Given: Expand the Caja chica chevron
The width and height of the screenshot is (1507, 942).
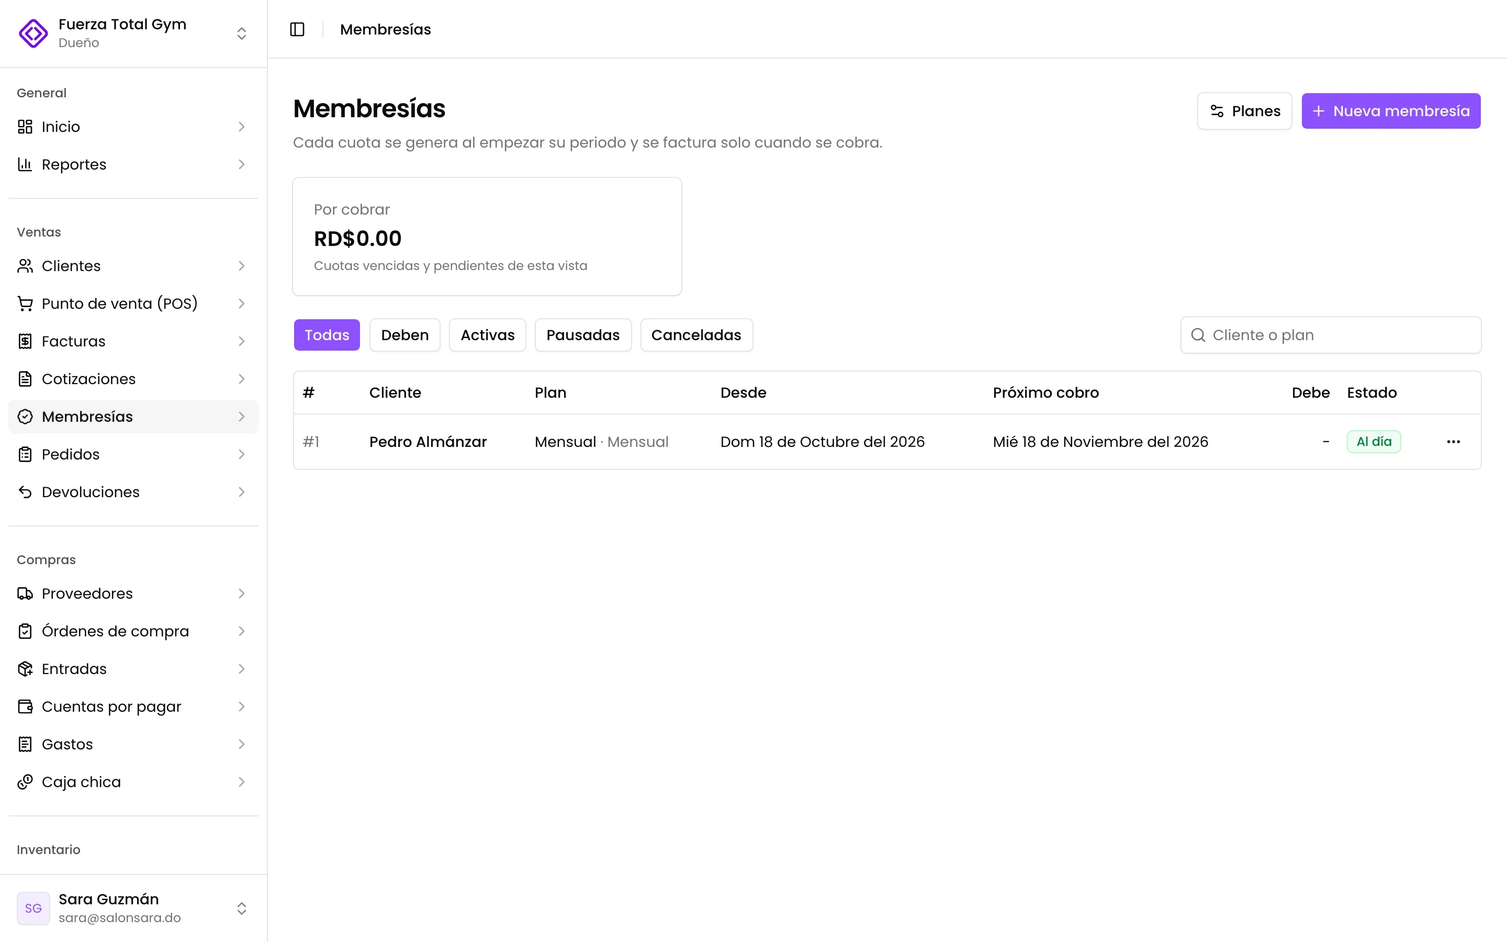Looking at the screenshot, I should [242, 782].
